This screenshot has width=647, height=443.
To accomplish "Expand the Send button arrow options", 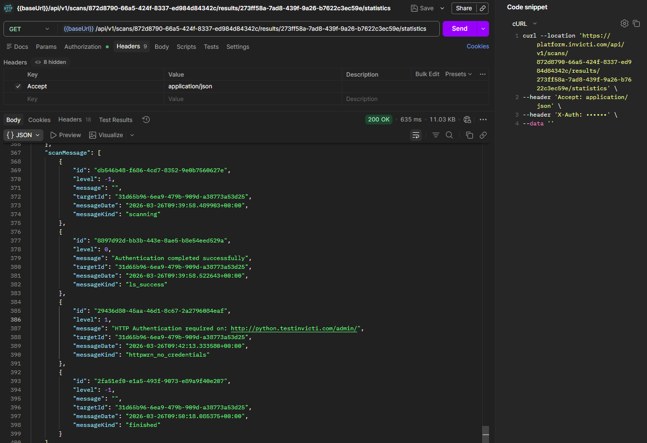I will tap(483, 29).
